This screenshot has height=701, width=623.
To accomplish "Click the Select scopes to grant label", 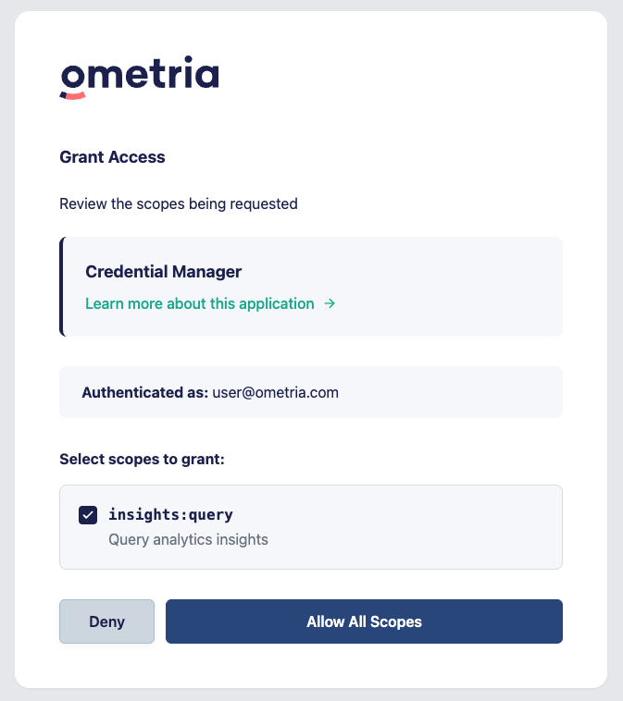I will click(142, 459).
